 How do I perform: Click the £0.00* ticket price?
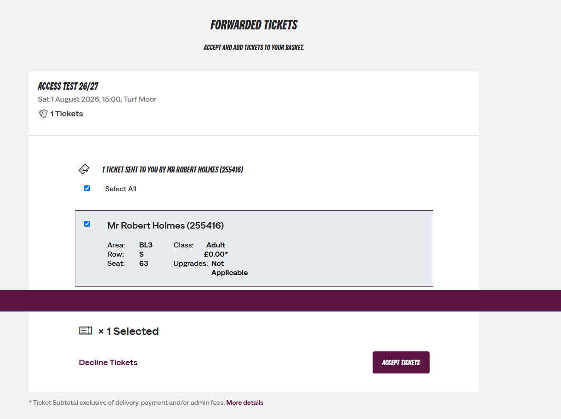pos(216,254)
